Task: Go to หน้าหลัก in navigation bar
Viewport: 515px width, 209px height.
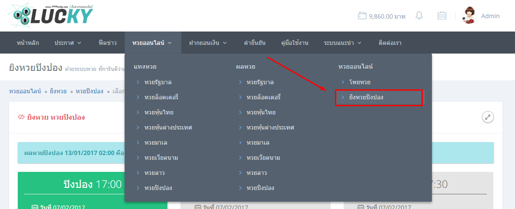Action: point(28,43)
